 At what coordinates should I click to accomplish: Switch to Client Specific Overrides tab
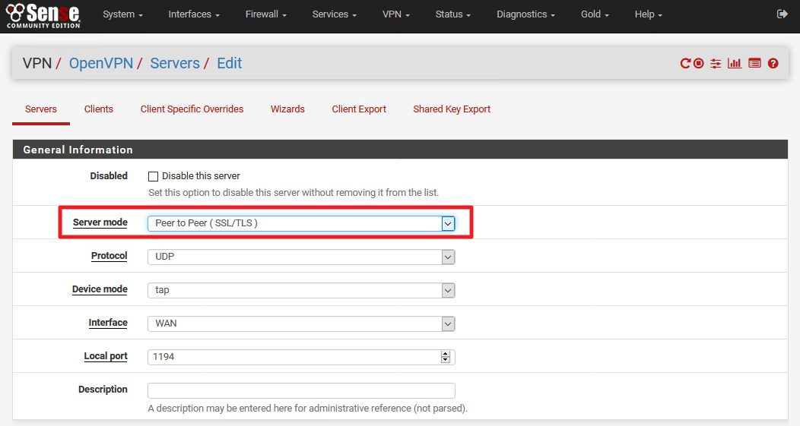tap(192, 109)
